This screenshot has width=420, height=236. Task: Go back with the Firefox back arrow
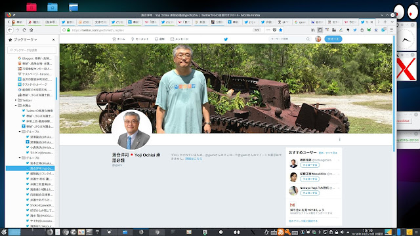click(x=10, y=30)
